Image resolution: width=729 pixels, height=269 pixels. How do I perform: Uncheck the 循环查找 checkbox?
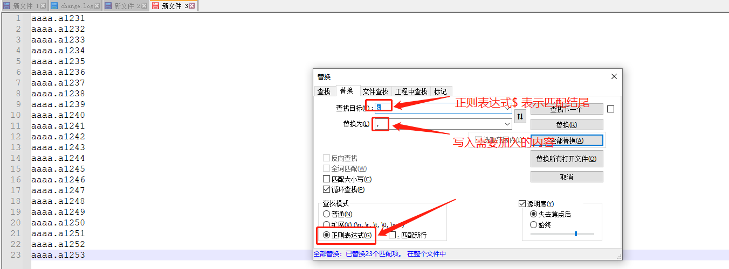click(326, 189)
